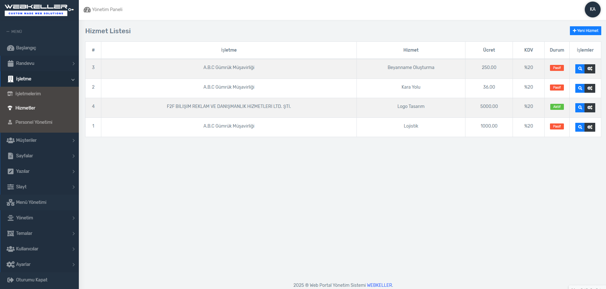Toggle Pasif status badge for Lojistik

[557, 127]
